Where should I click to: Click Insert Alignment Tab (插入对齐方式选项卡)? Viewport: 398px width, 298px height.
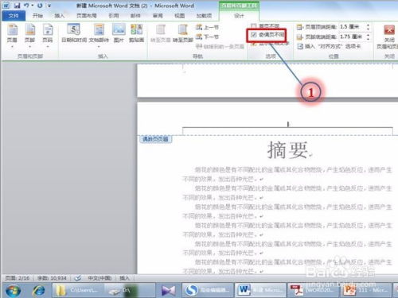click(329, 46)
